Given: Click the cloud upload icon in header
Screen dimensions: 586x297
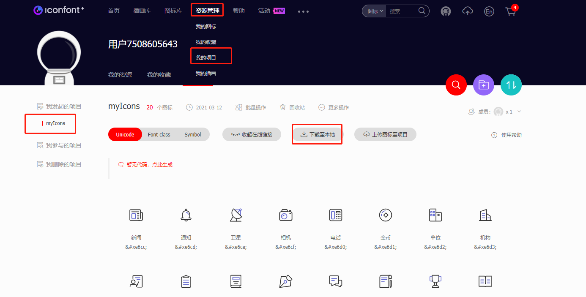Looking at the screenshot, I should coord(468,11).
